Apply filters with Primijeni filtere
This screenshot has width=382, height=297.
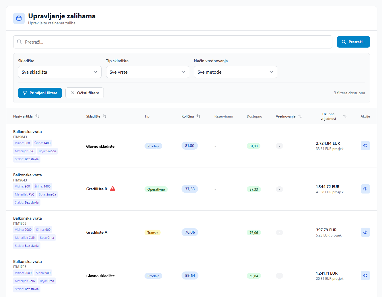(x=40, y=93)
